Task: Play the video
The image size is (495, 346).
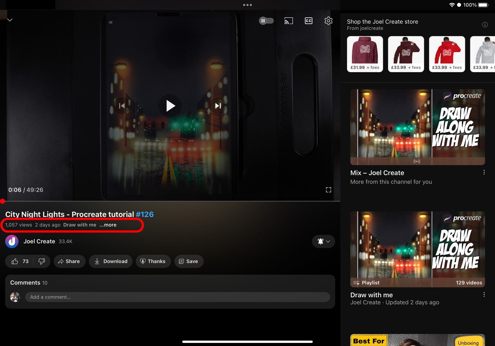Action: 170,106
